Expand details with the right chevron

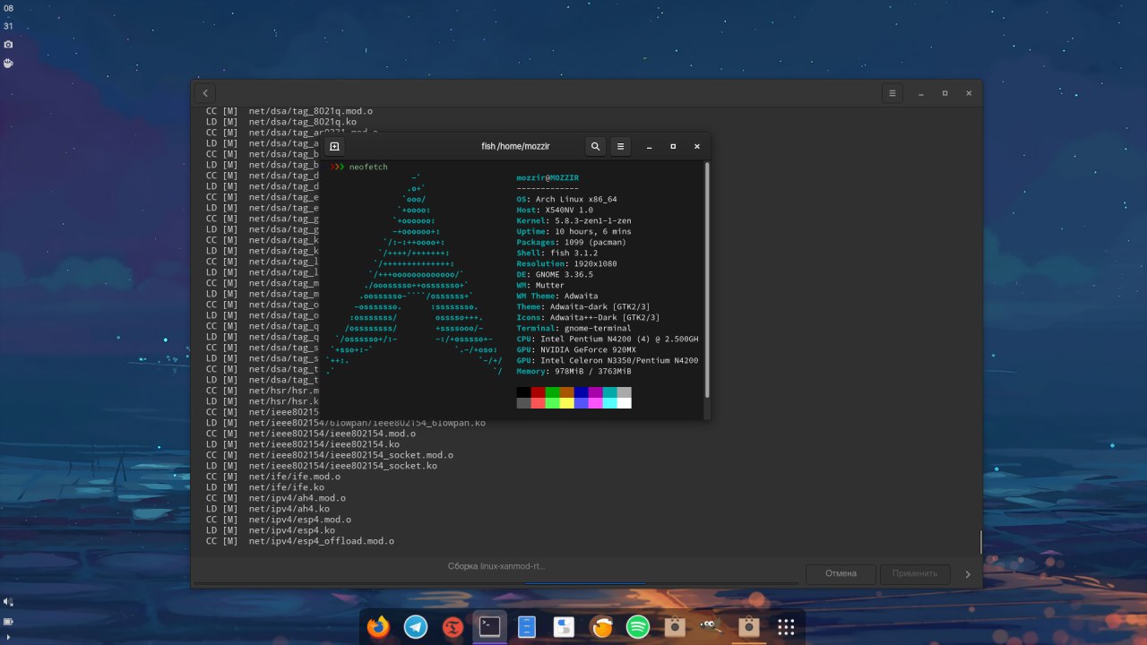pos(967,574)
